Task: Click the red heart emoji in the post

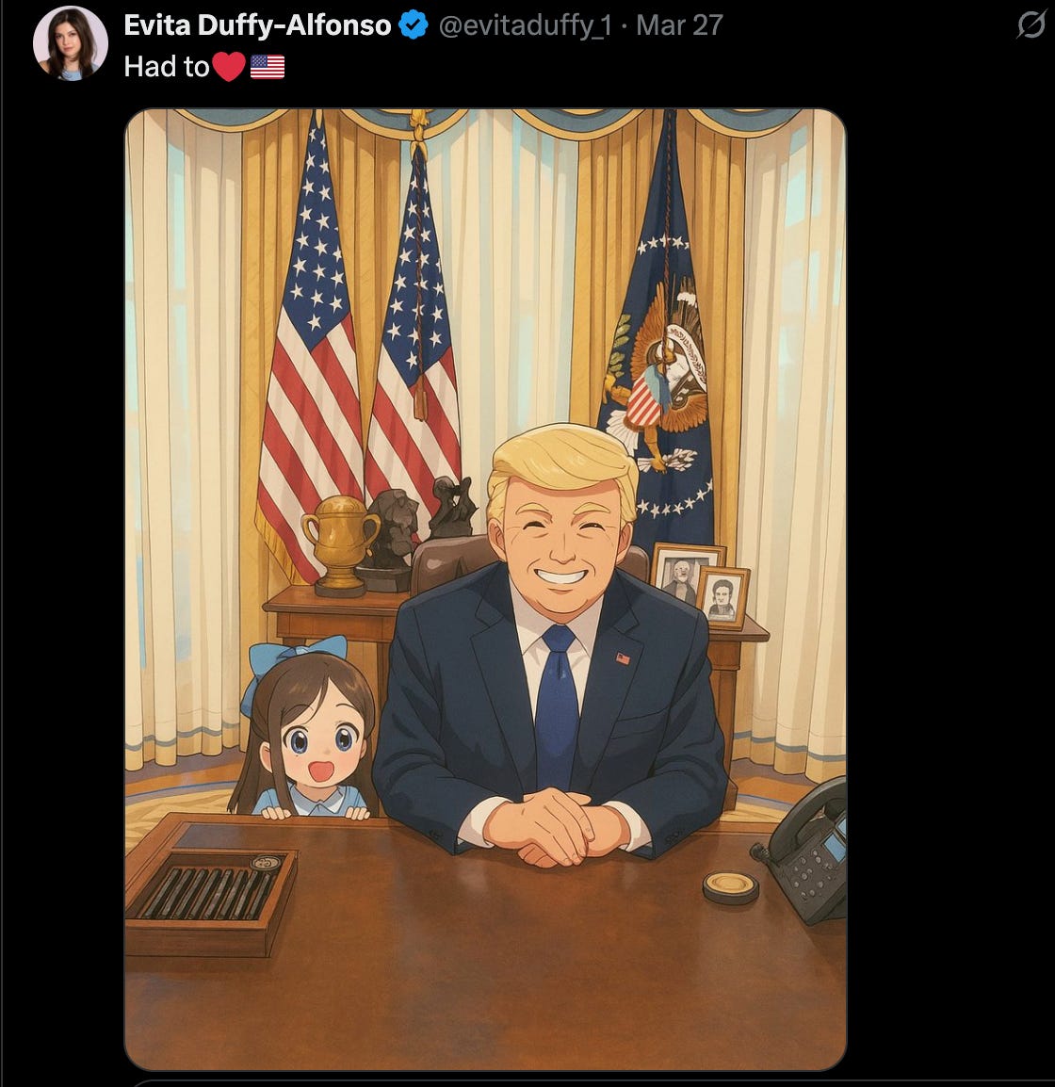Action: [x=229, y=67]
